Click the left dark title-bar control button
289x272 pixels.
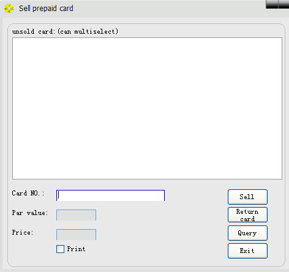[x=272, y=4]
